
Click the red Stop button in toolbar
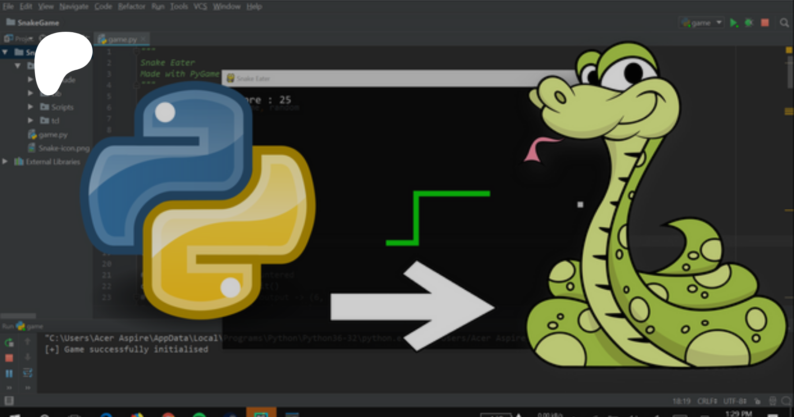(x=765, y=23)
